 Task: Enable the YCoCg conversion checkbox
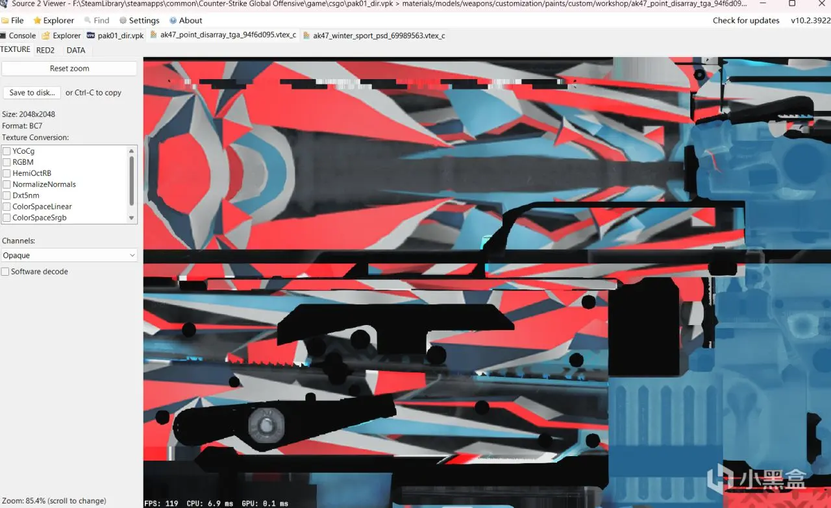pos(6,151)
